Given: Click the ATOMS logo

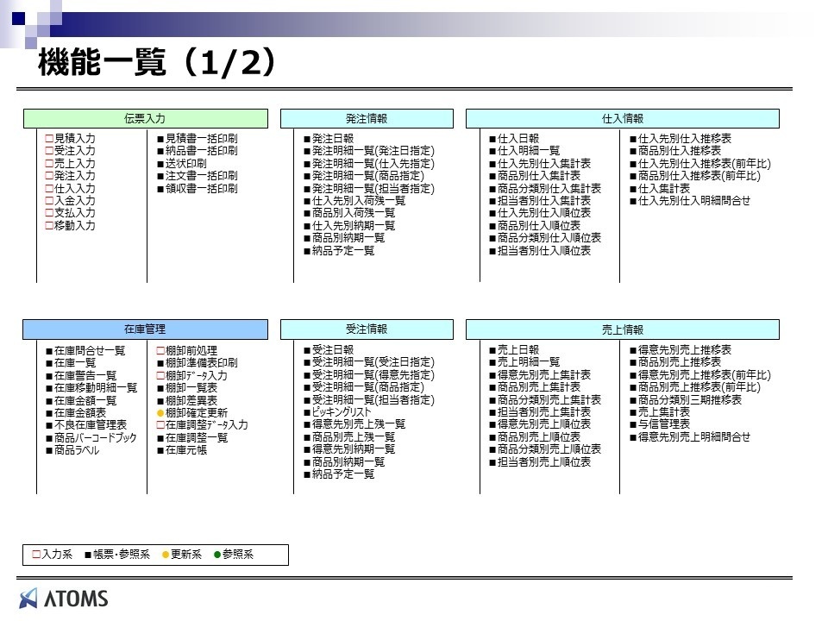Looking at the screenshot, I should tap(64, 598).
